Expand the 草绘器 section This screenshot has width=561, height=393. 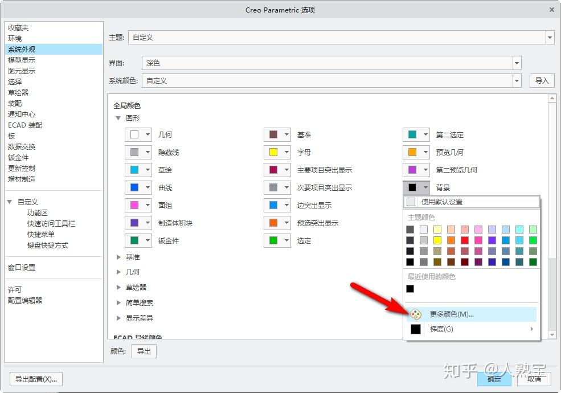[118, 287]
